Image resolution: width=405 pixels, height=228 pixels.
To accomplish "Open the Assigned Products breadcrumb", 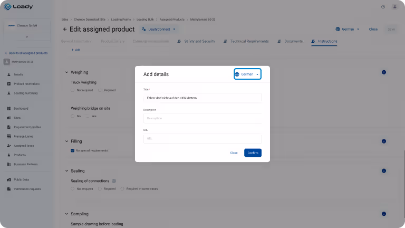I will [x=172, y=20].
